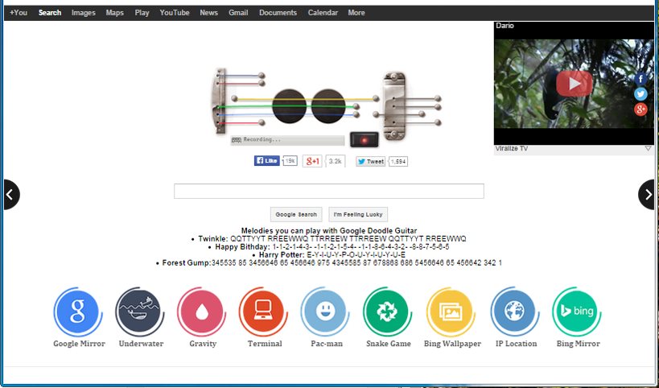This screenshot has height=388, width=659.
Task: Open Play in the top bar
Action: point(142,13)
